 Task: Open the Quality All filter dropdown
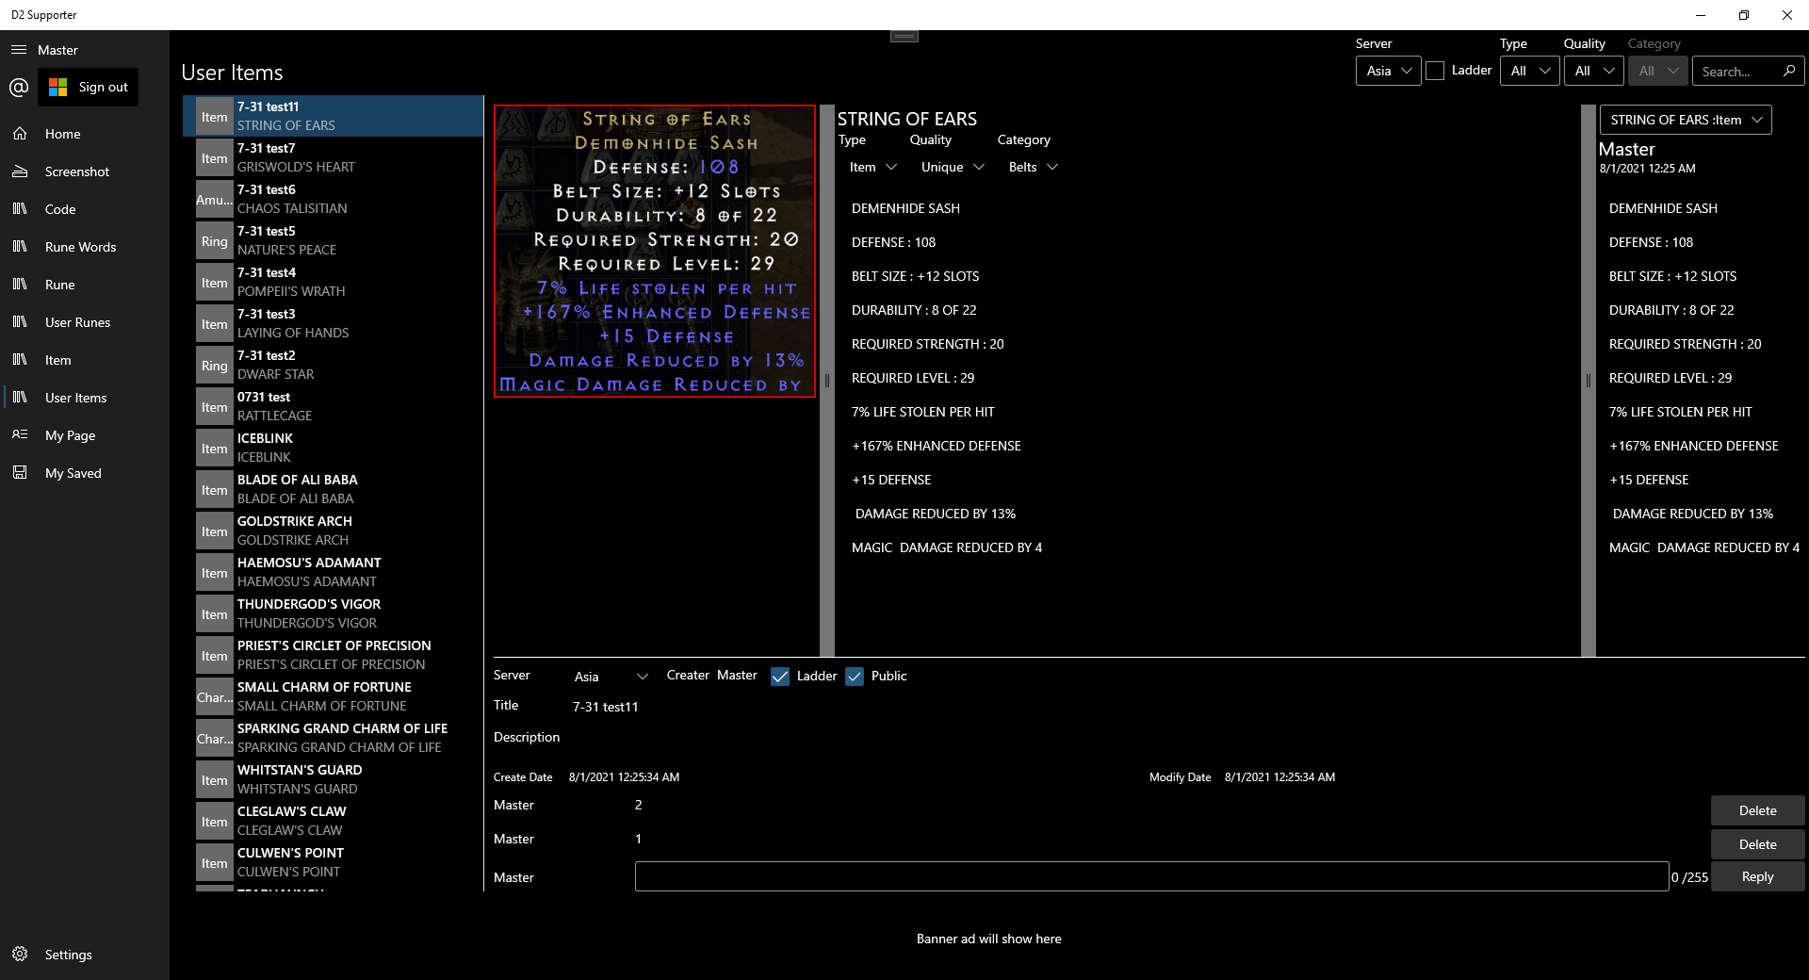coord(1594,71)
